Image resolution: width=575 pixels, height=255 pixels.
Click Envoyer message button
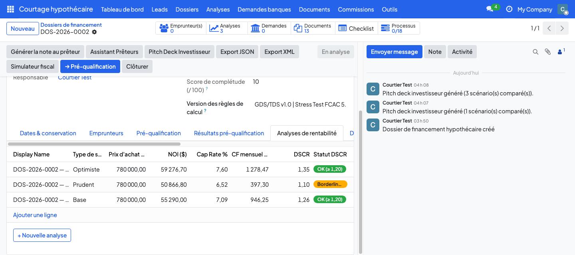coord(395,52)
